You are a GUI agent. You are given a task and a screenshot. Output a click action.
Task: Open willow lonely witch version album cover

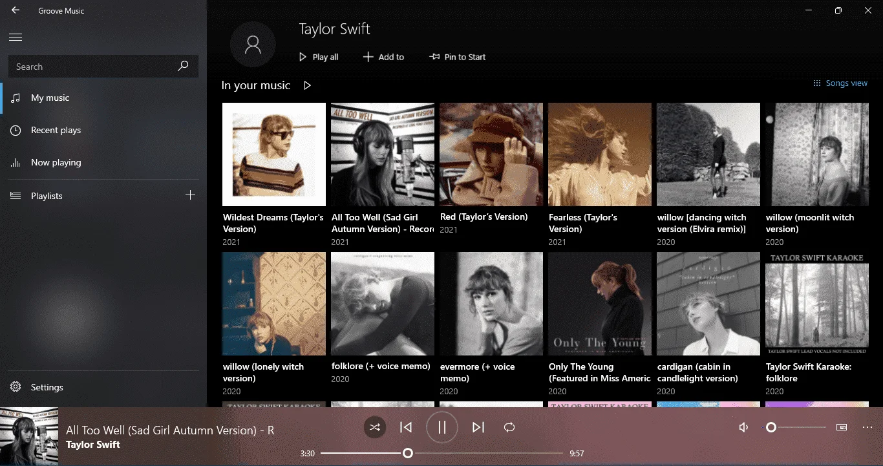[x=274, y=304]
